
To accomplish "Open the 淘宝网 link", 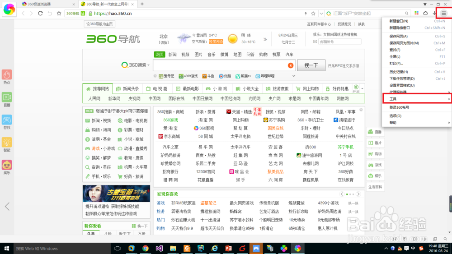I will click(x=206, y=120).
